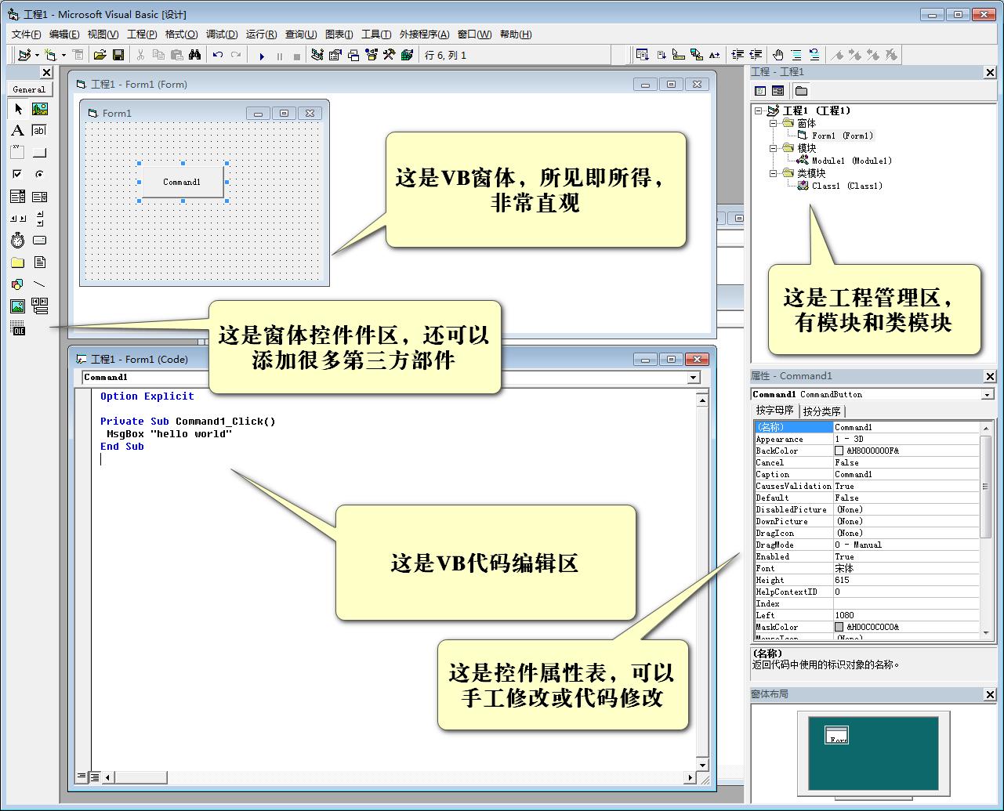Open the 工程(P) menu
This screenshot has height=811, width=1004.
tap(142, 34)
